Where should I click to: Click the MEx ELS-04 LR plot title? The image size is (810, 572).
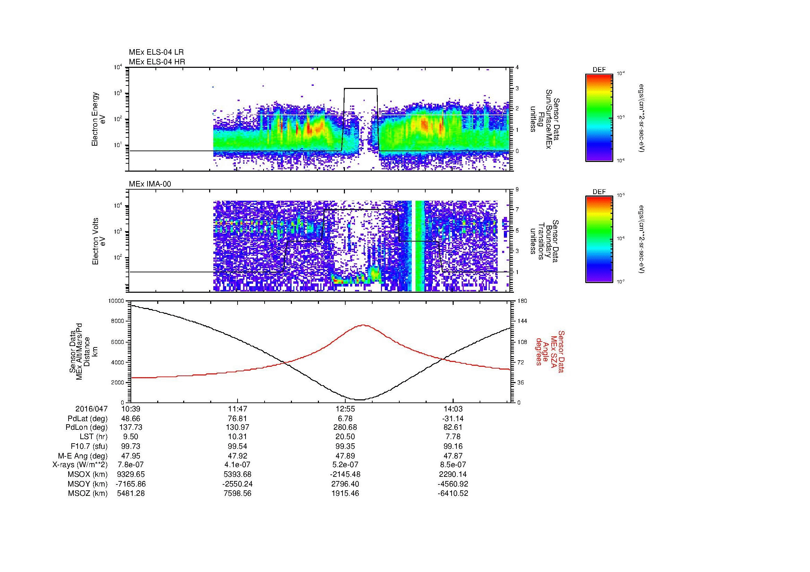click(156, 52)
